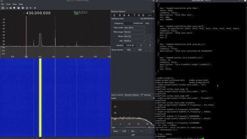Open AGC options button beside AGC
The image size is (247, 139).
tap(150, 41)
